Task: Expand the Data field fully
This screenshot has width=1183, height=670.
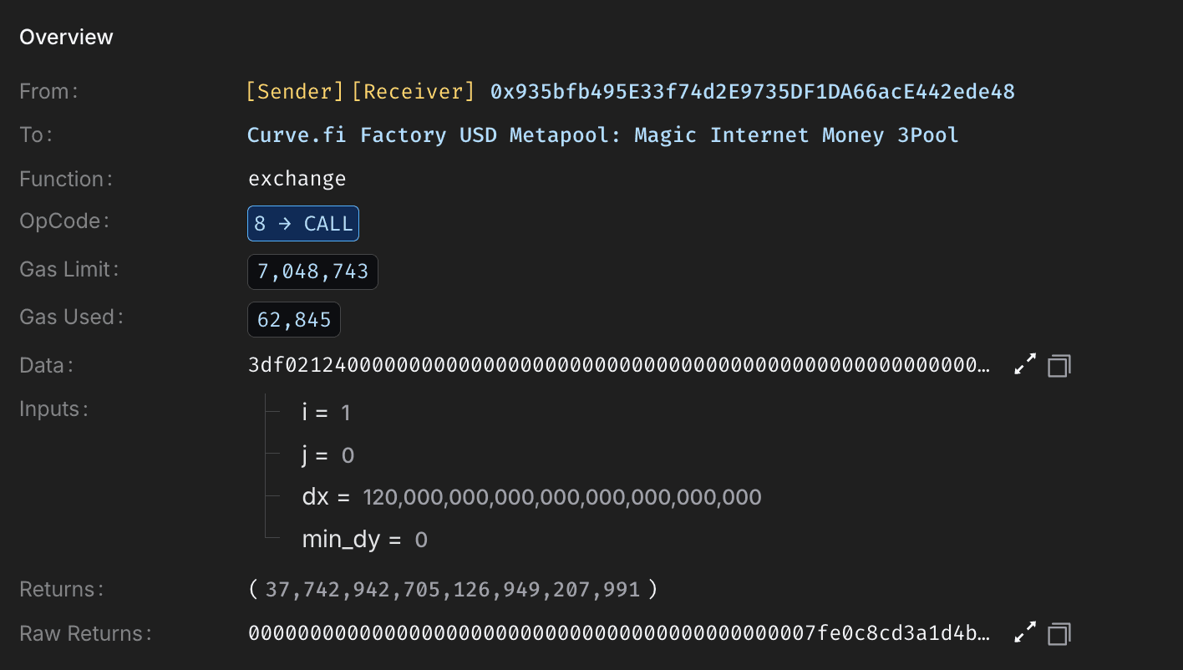Action: coord(1025,364)
